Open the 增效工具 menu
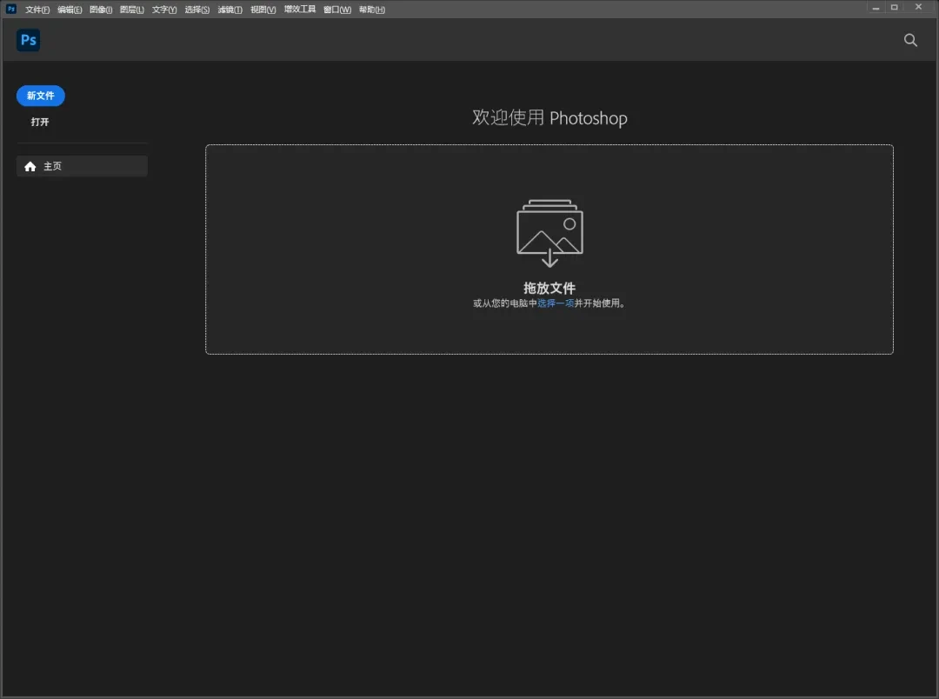 [299, 10]
